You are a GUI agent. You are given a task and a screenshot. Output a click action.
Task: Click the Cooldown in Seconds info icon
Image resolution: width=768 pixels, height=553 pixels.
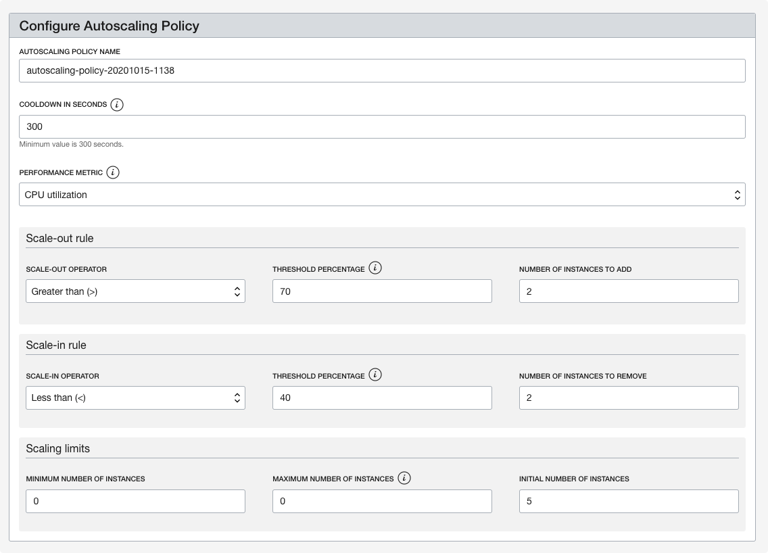point(117,105)
